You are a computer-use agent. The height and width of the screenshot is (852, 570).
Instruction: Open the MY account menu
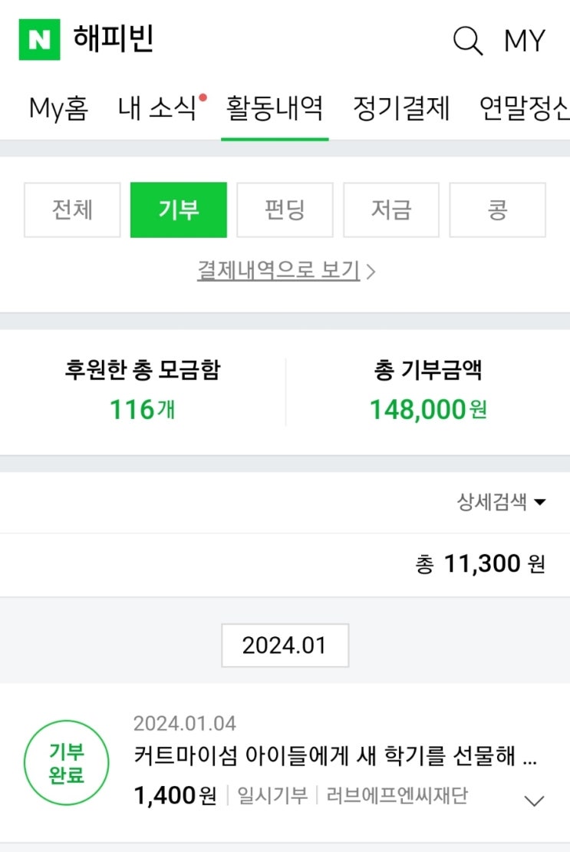(x=525, y=41)
